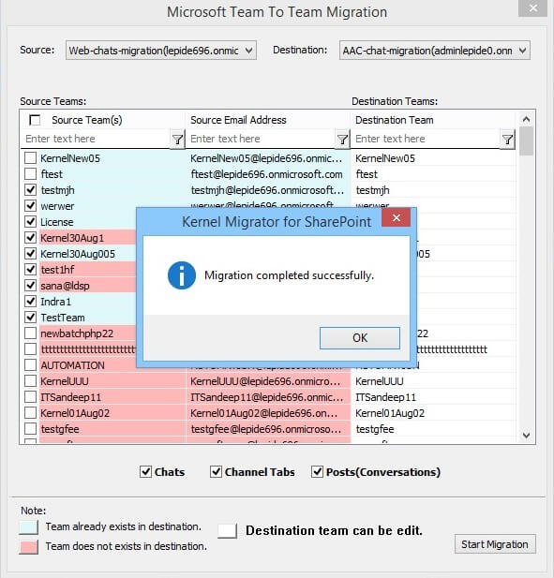Click the teams list scrollbar thumb
The height and width of the screenshot is (578, 554).
pos(526,141)
